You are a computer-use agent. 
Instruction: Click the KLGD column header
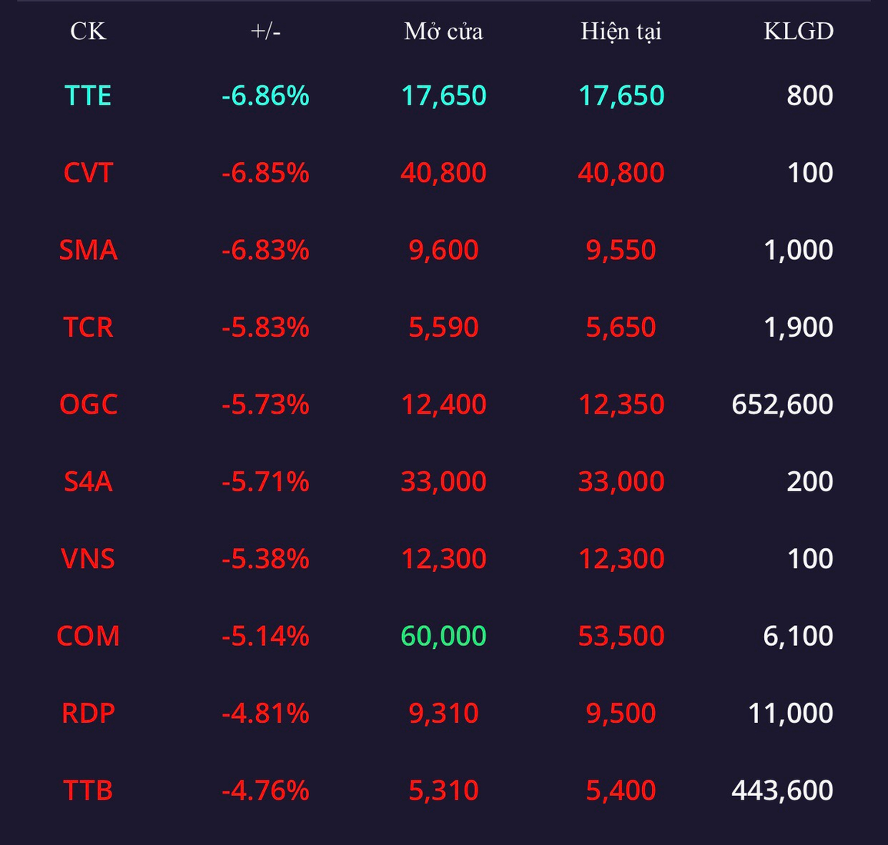798,31
